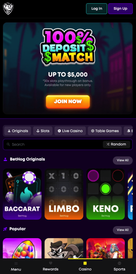
Task: View All BetHog Originals games
Action: point(123,161)
